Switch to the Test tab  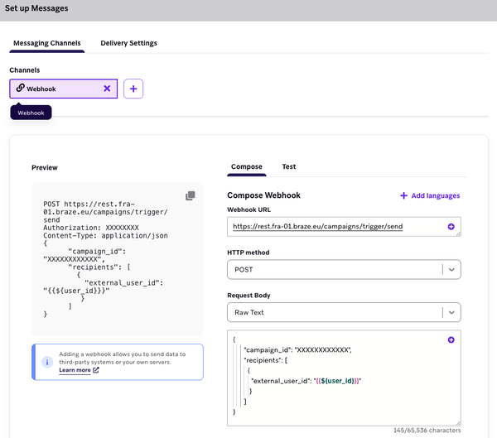click(x=289, y=166)
